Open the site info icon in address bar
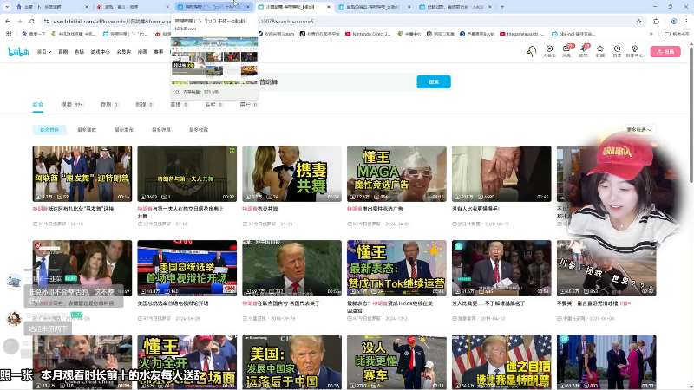The image size is (694, 390). coord(46,21)
